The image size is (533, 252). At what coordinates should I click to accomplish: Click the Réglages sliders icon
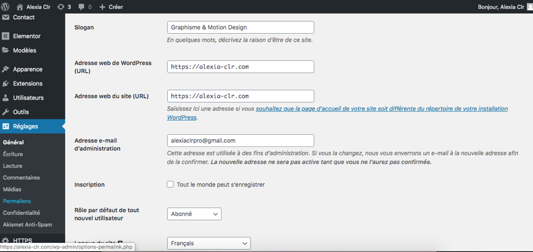click(6, 126)
